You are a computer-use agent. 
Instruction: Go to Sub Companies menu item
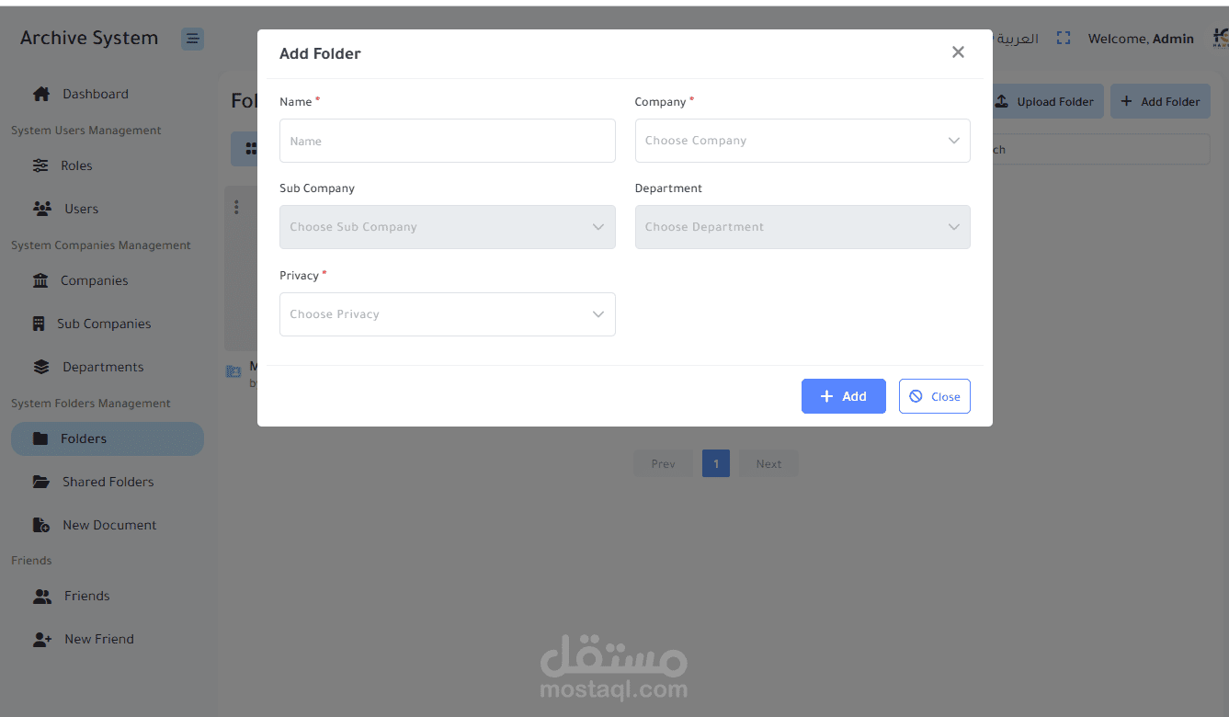(103, 324)
